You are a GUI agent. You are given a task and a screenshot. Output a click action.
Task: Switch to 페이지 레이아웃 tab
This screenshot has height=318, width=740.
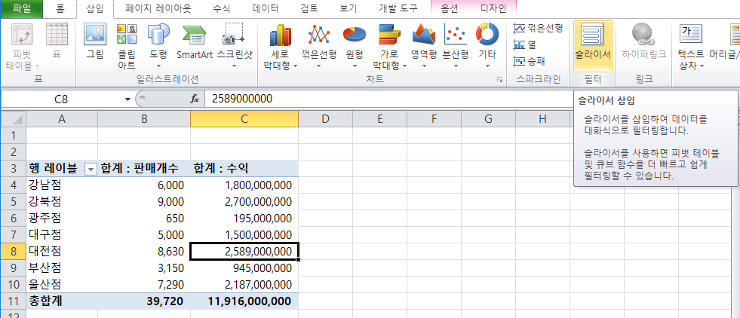point(158,8)
